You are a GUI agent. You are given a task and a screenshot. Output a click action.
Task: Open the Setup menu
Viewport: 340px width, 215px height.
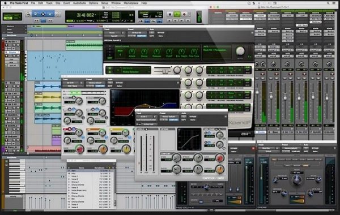(x=105, y=3)
